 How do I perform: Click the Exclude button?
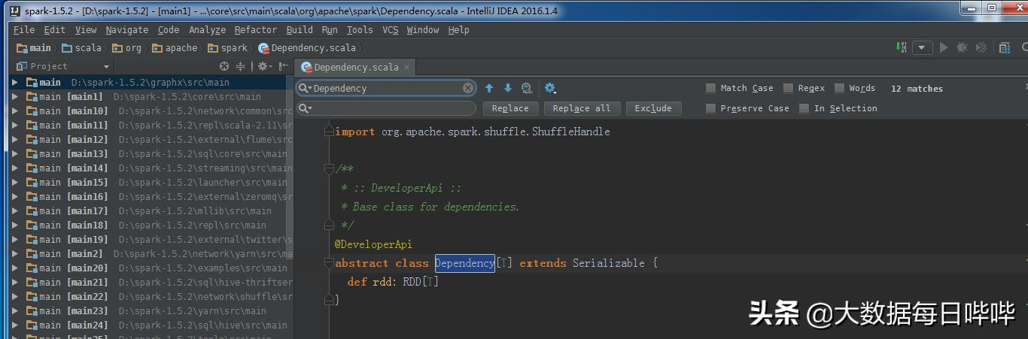[x=653, y=108]
